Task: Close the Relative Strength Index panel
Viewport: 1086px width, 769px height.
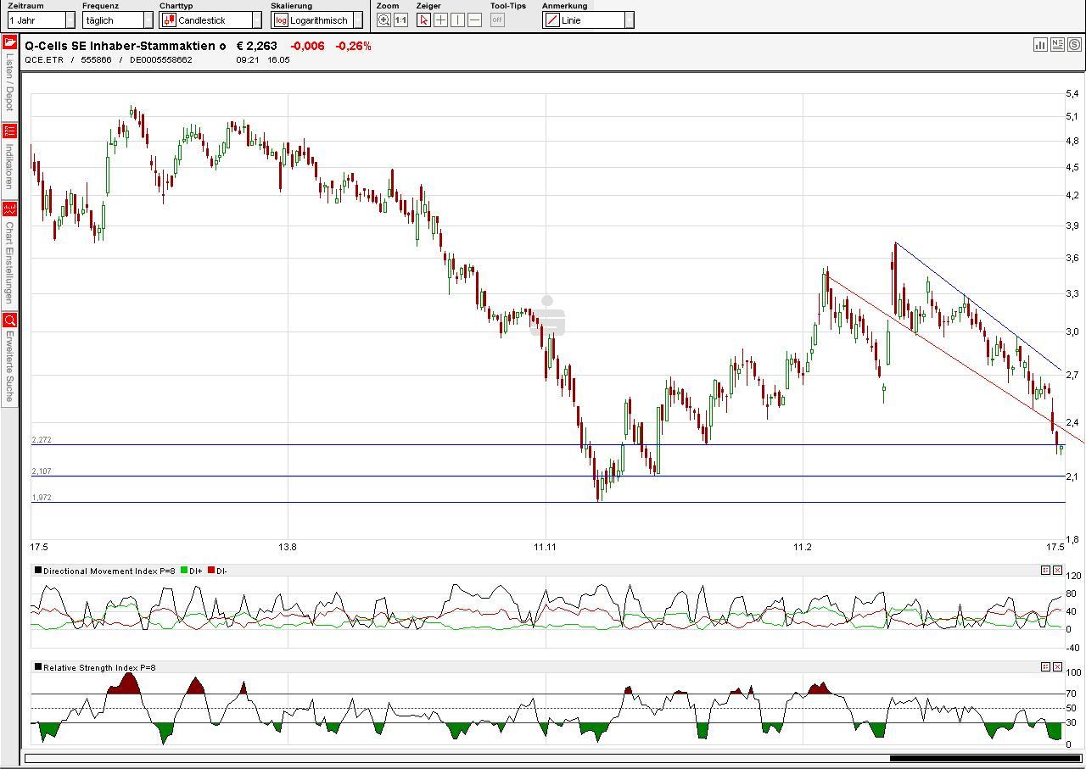Action: pyautogui.click(x=1057, y=667)
